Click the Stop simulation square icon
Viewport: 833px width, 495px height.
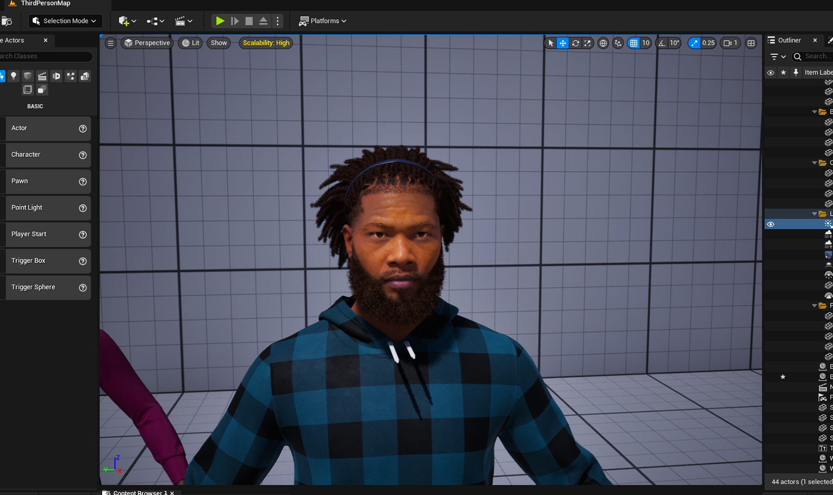coord(249,21)
